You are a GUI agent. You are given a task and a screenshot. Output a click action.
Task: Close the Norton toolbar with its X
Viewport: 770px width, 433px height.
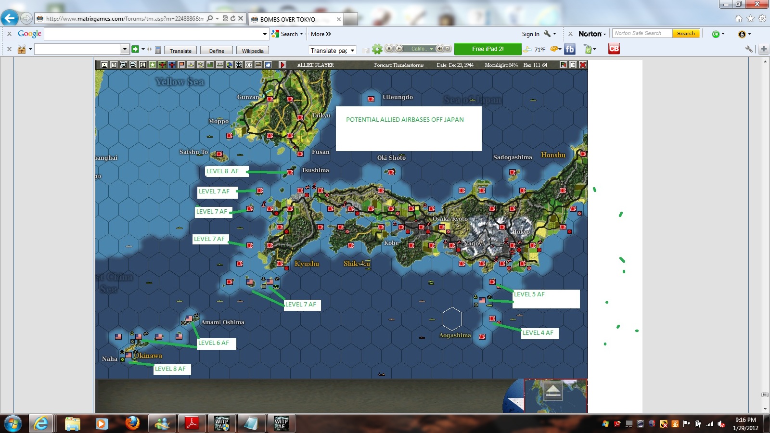570,34
